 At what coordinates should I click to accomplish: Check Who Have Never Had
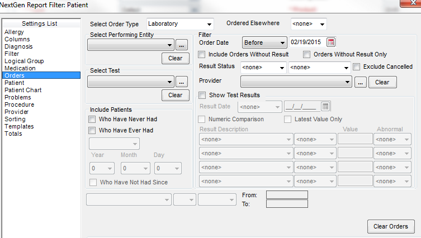[x=92, y=119]
